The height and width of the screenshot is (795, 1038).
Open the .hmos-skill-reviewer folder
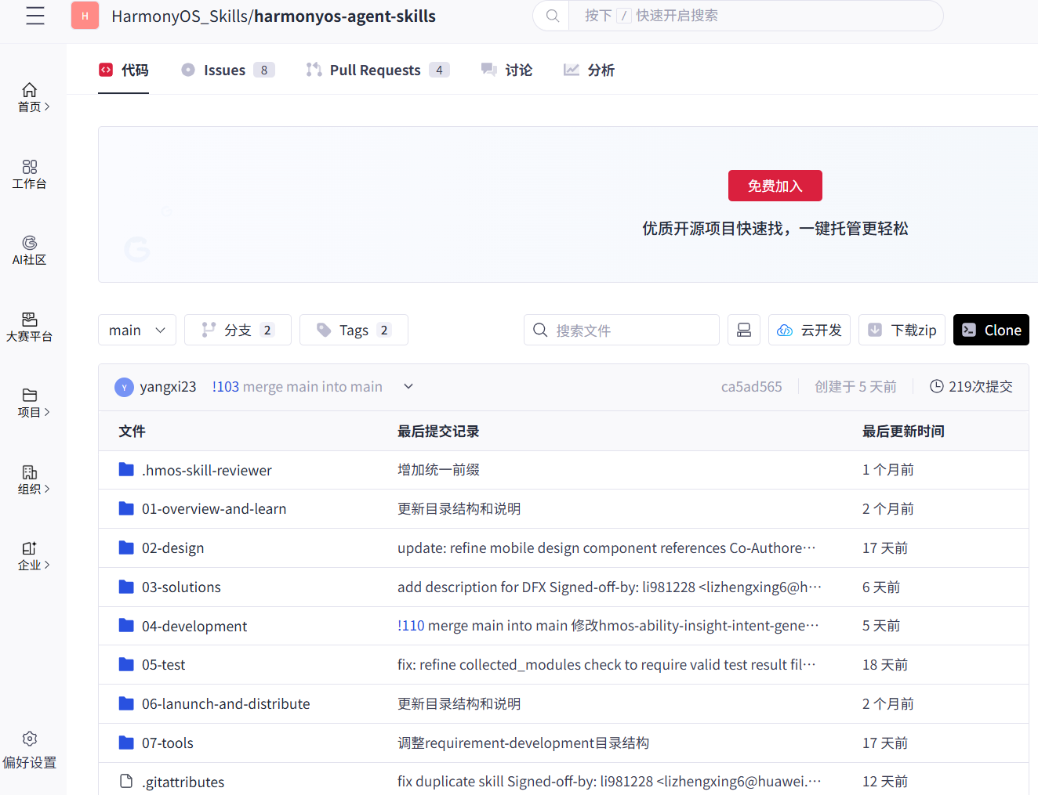click(207, 470)
